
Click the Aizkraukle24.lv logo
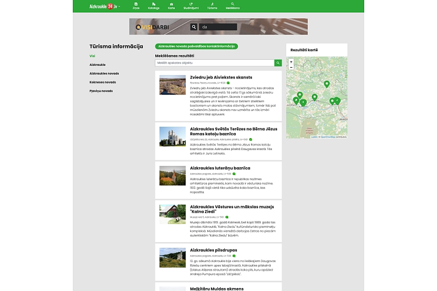(x=103, y=6)
